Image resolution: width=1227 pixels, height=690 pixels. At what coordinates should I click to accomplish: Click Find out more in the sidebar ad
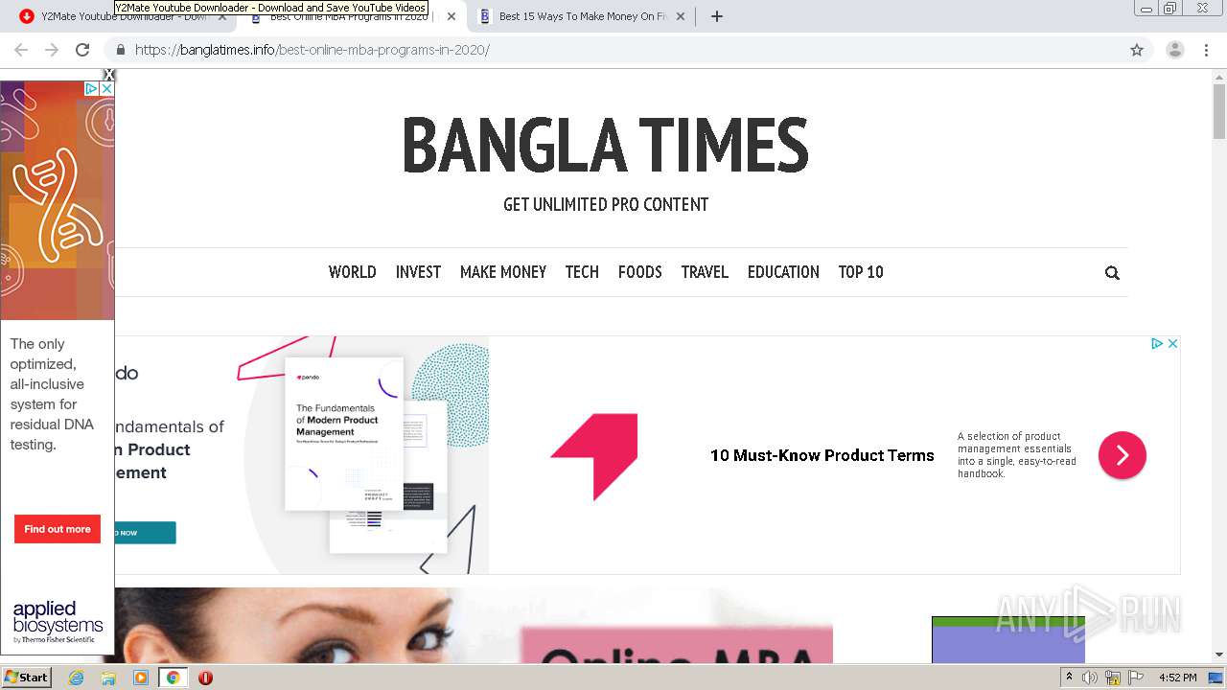tap(58, 529)
